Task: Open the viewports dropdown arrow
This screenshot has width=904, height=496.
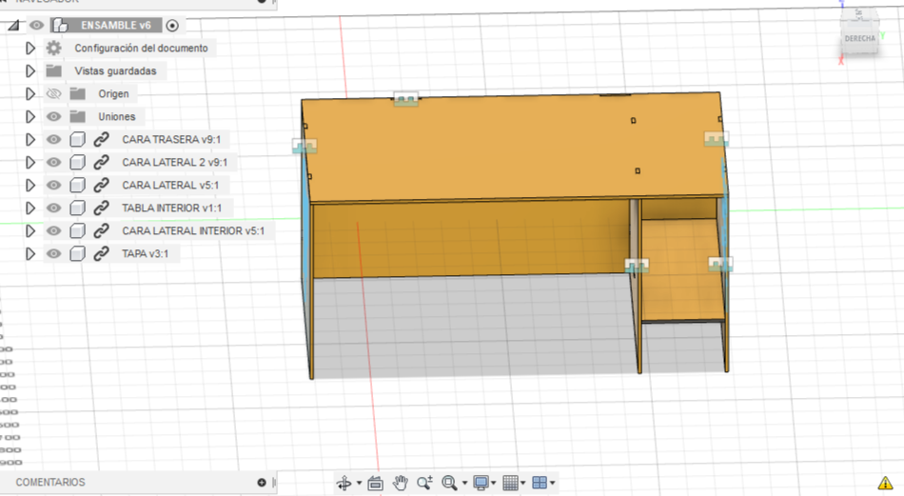Action: pyautogui.click(x=552, y=484)
